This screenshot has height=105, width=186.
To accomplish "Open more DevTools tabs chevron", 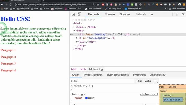I will click(x=152, y=14).
